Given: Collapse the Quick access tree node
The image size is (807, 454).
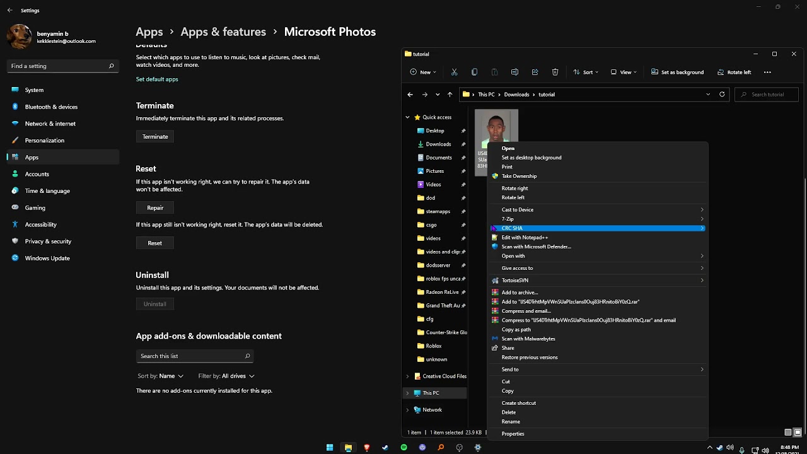Looking at the screenshot, I should click(x=407, y=117).
